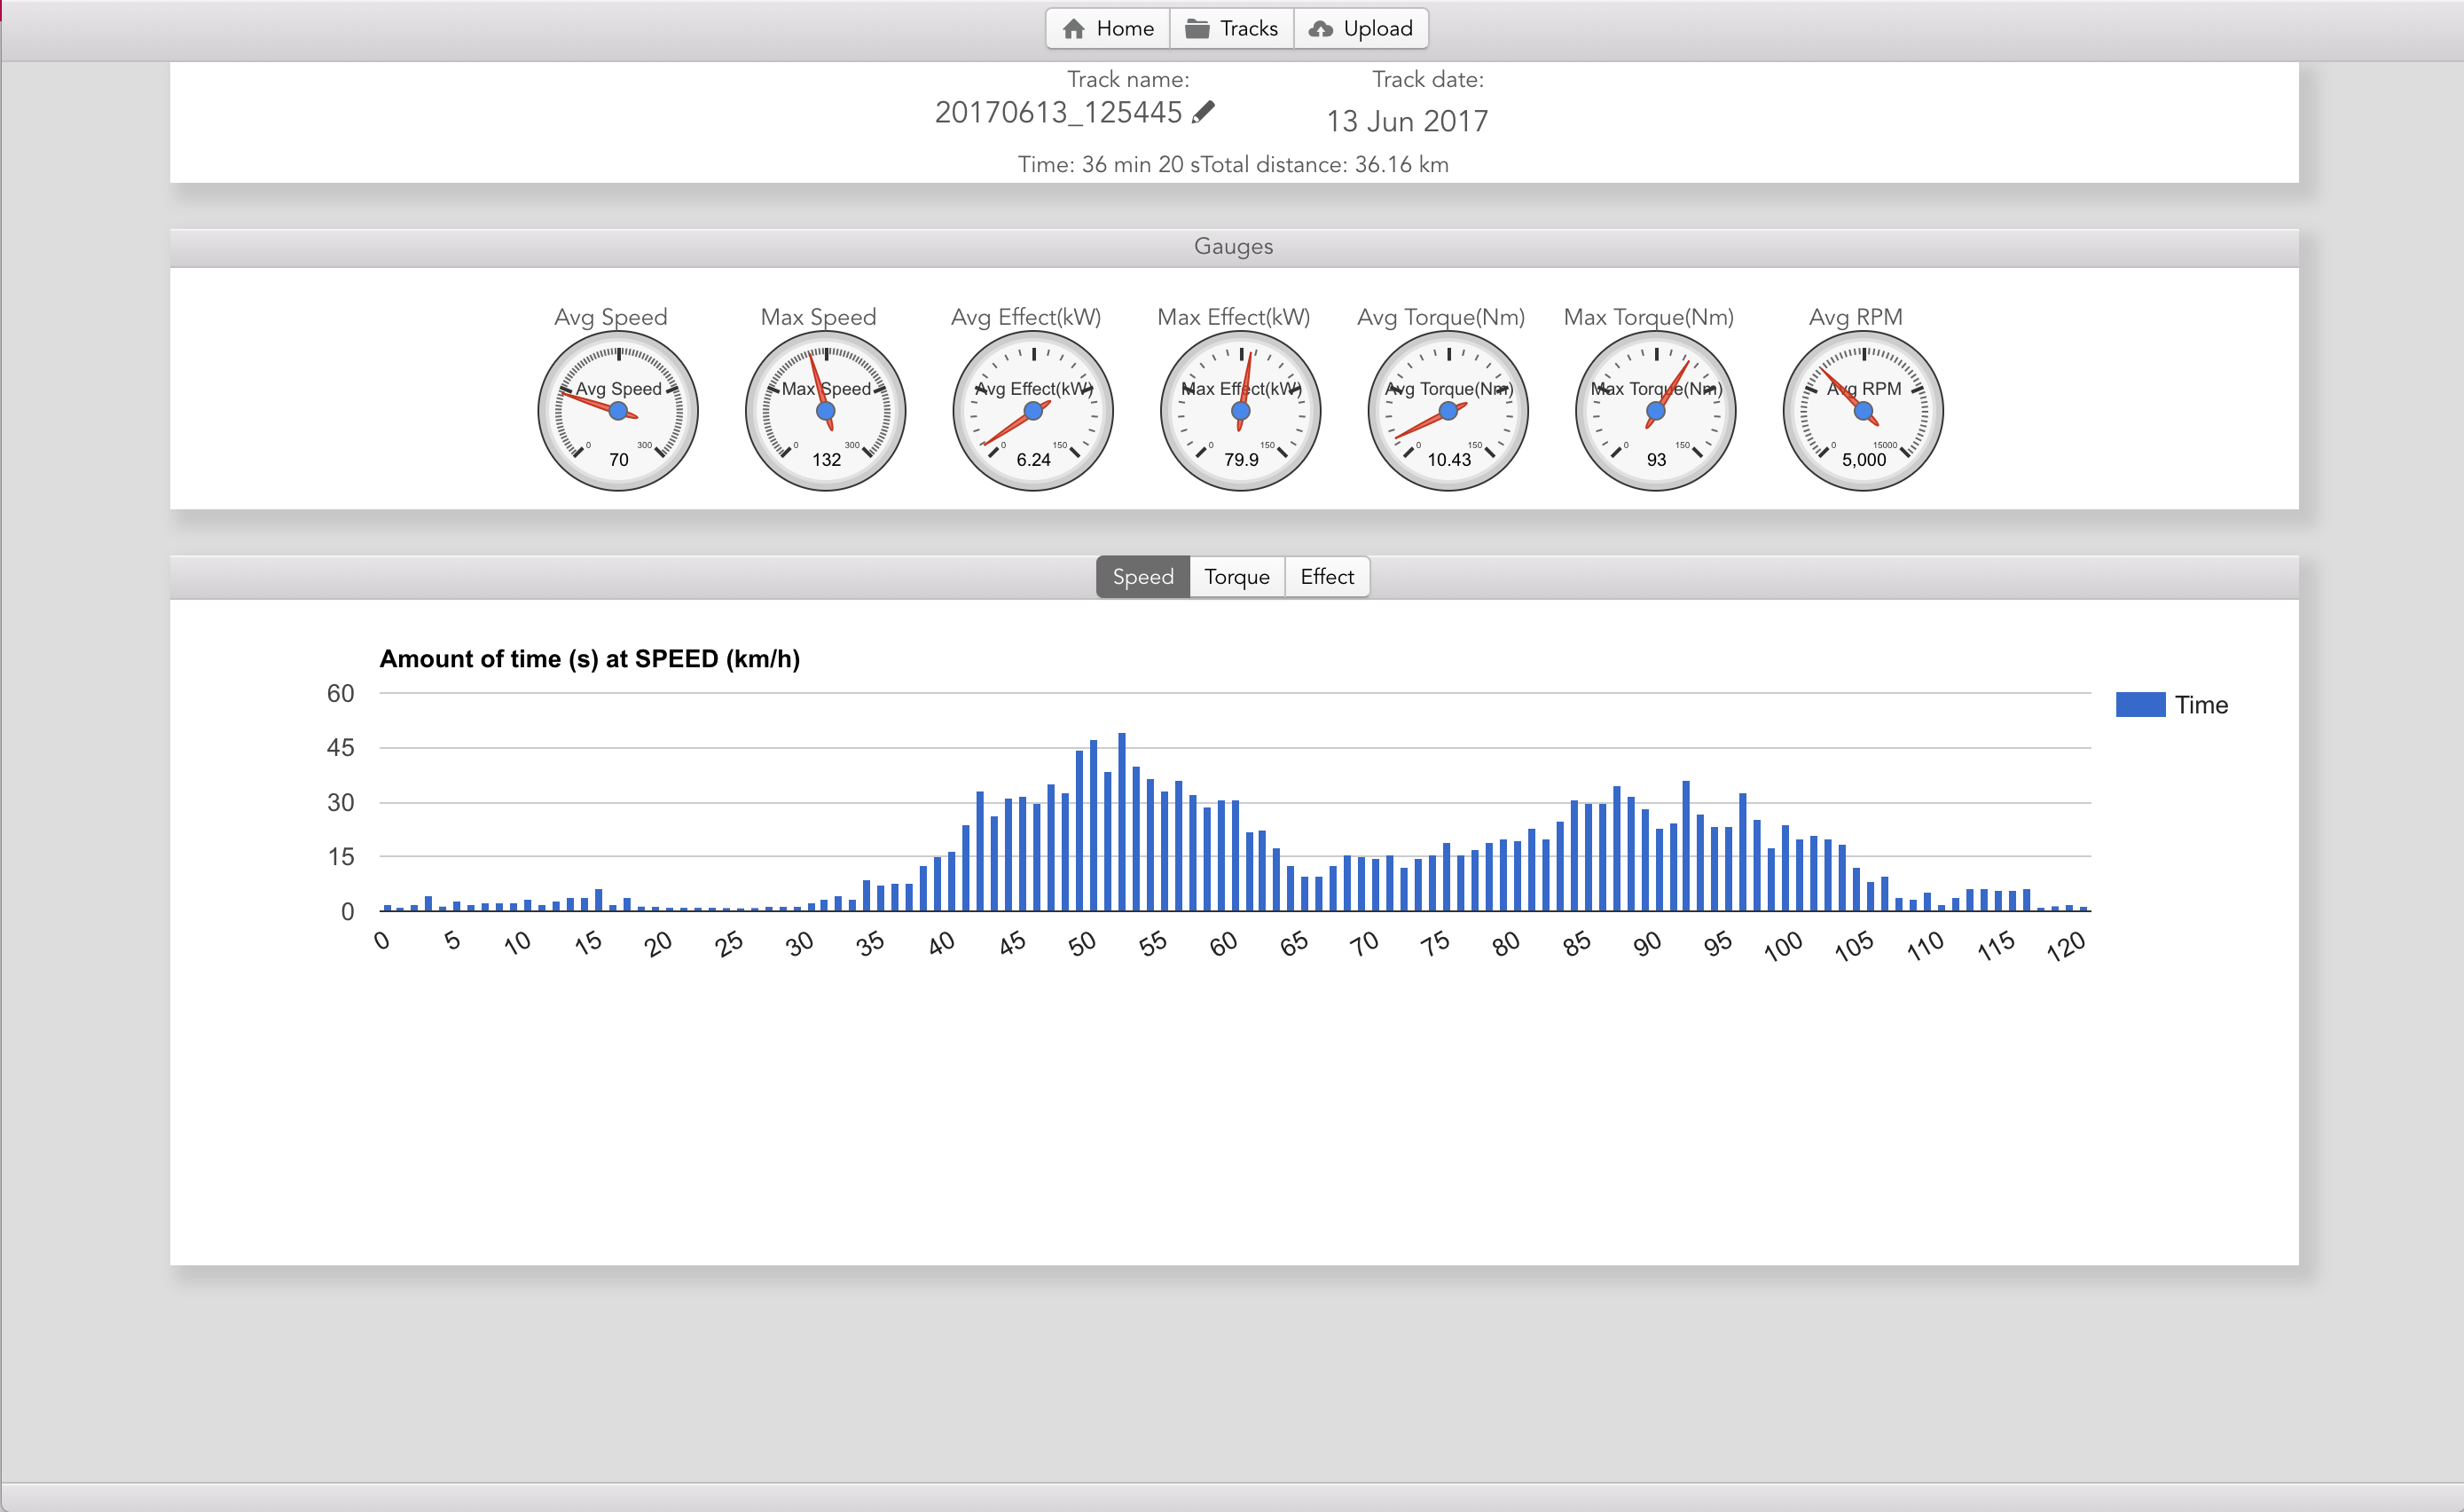Open the Tracks menu
Viewport: 2464px width, 1512px height.
[1230, 27]
